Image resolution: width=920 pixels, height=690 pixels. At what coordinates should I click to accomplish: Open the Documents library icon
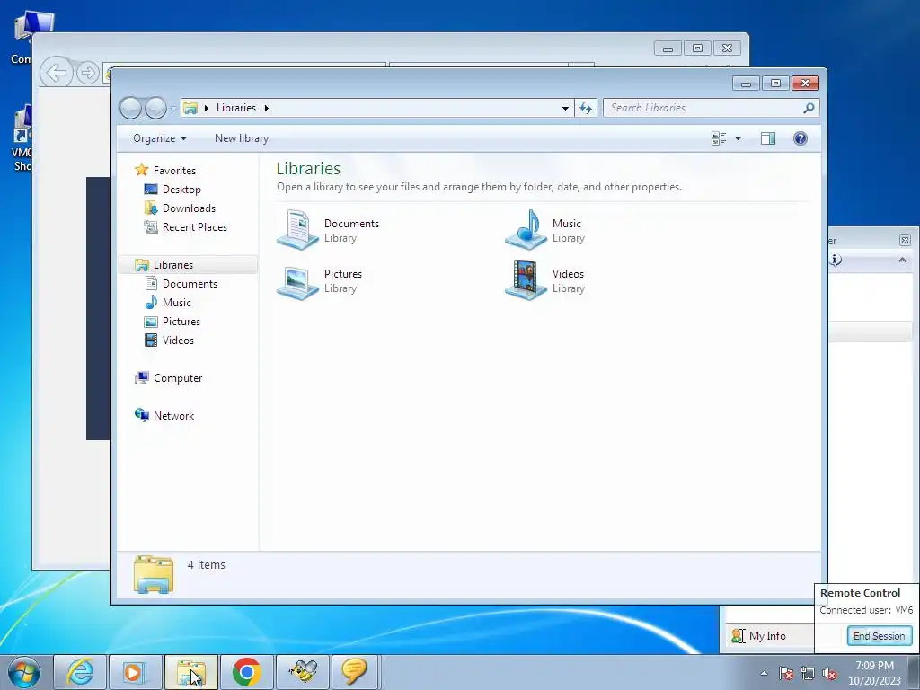(x=298, y=229)
